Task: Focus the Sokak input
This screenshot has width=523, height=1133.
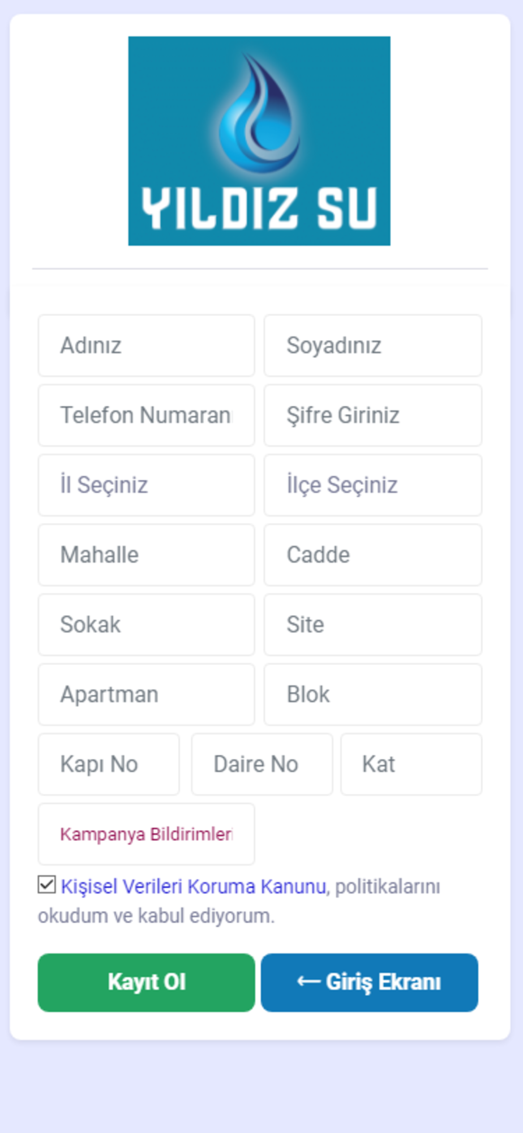Action: (146, 624)
